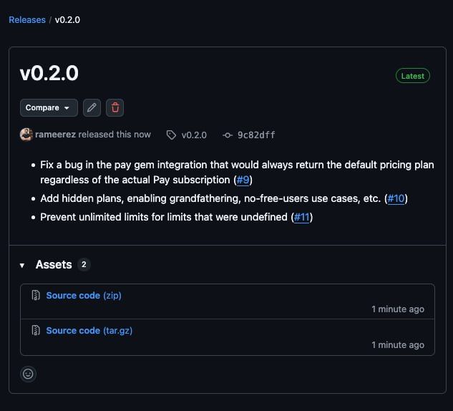Click the v0.2.0 tag link
Viewport: 453px width, 411px height.
(x=194, y=135)
